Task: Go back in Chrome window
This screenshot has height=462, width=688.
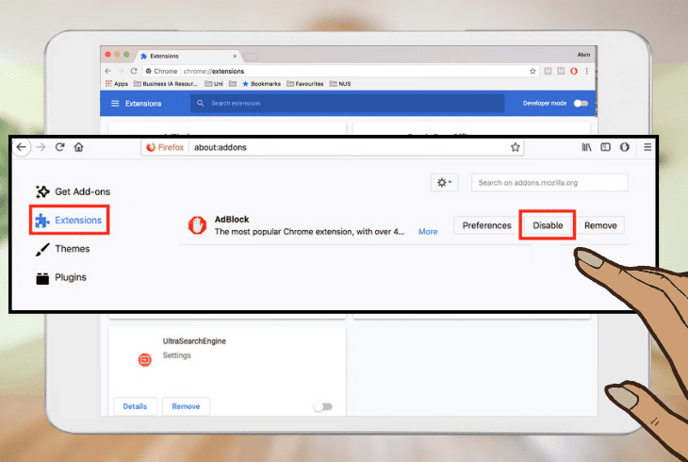Action: coord(108,71)
